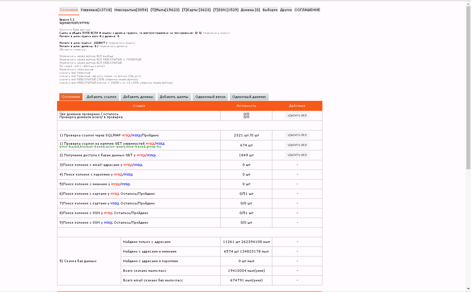
Task: Click 'УДАЛИТЬ ВСЕ' in the 'Чек доменов' row
Action: point(297,115)
